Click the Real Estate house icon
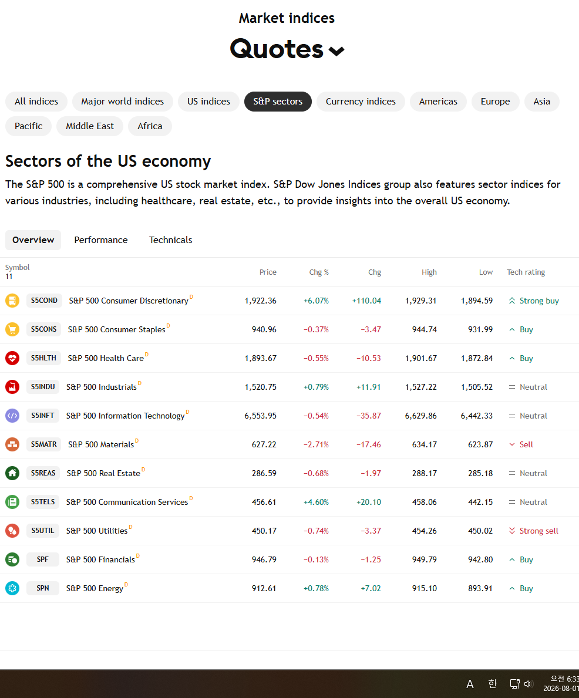The width and height of the screenshot is (579, 698). 12,473
